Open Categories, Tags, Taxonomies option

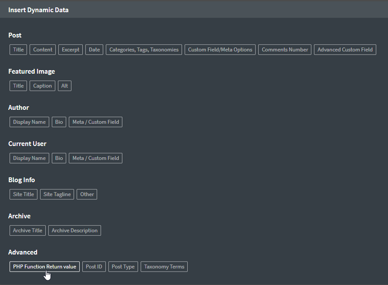pos(144,50)
